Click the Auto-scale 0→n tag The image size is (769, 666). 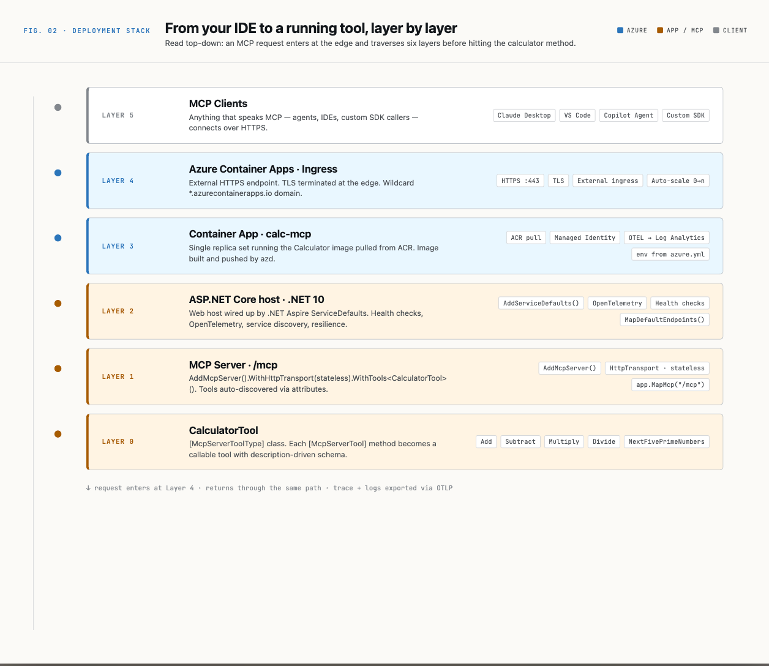(x=678, y=181)
